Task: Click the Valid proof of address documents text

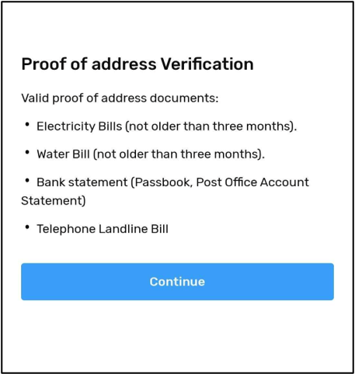Action: pyautogui.click(x=120, y=99)
